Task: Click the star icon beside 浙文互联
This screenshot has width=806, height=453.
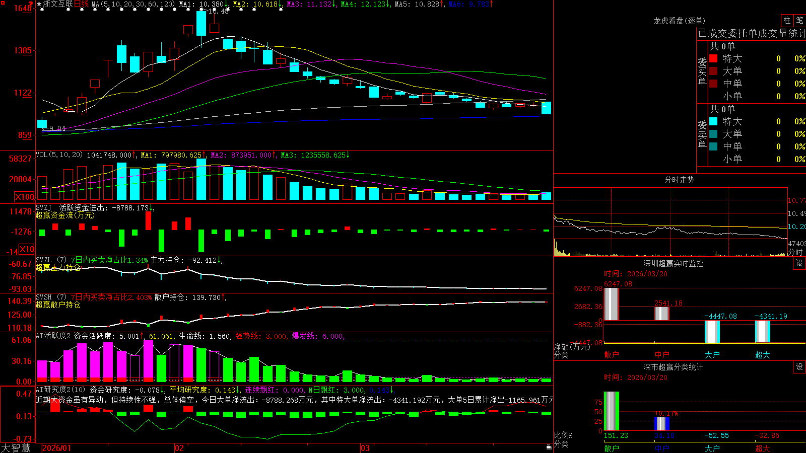Action: coord(39,4)
